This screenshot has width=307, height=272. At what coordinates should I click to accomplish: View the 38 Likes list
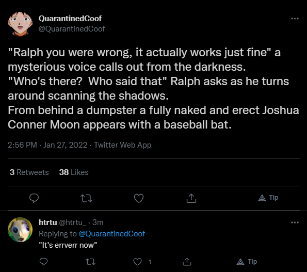coord(74,172)
